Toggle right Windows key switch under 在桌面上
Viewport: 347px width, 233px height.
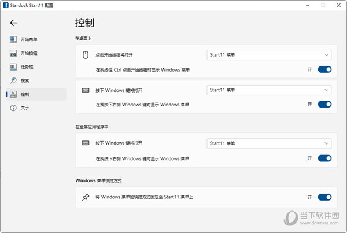(x=324, y=104)
